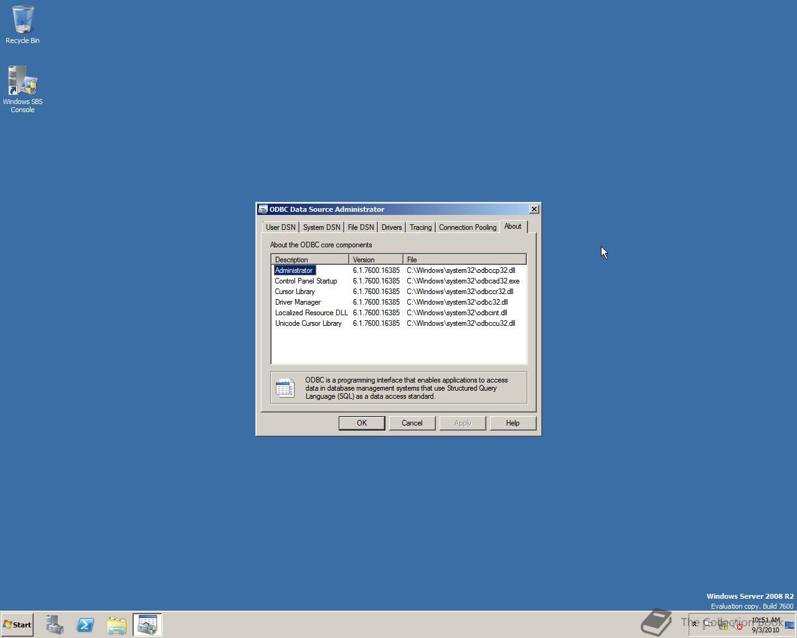797x638 pixels.
Task: Launch Server Manager from the taskbar
Action: 54,625
